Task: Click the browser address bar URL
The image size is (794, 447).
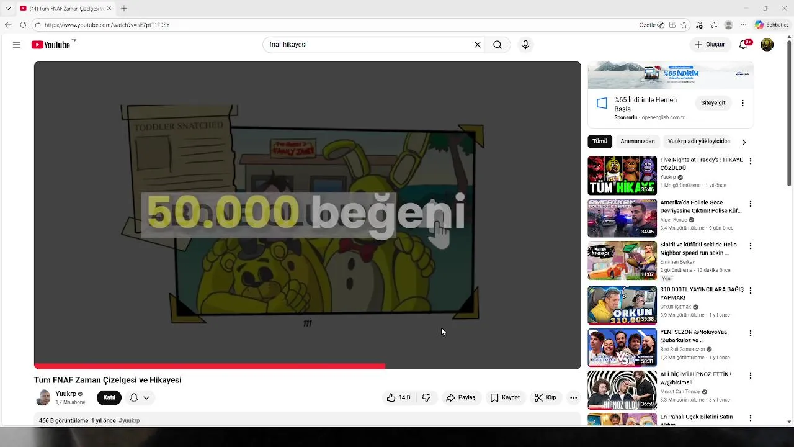Action: point(107,25)
